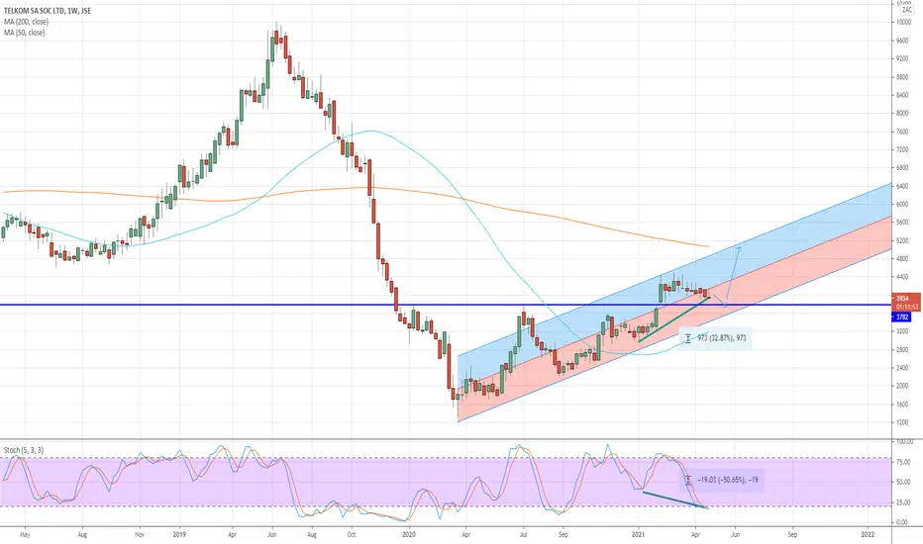This screenshot has width=923, height=544.
Task: Click the 7200 price axis label
Action: [902, 150]
